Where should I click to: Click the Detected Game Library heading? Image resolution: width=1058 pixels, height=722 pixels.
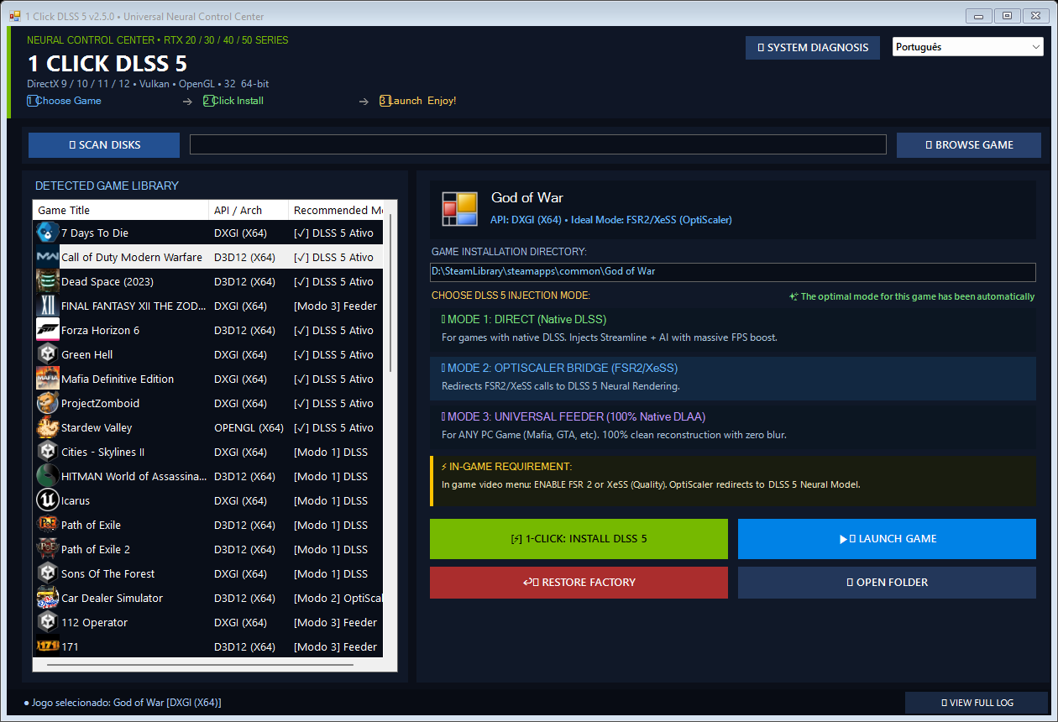(x=107, y=186)
